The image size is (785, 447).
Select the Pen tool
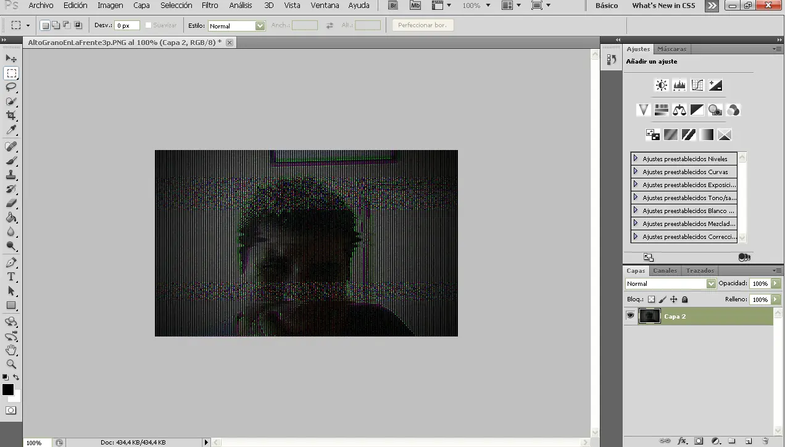11,263
